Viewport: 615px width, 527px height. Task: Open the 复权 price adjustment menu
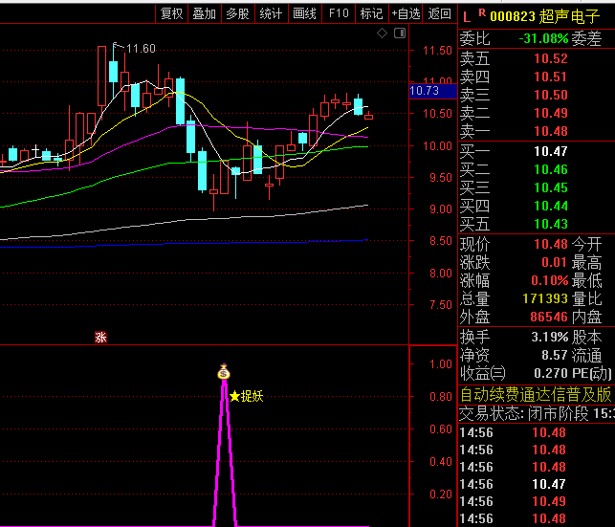coord(172,13)
